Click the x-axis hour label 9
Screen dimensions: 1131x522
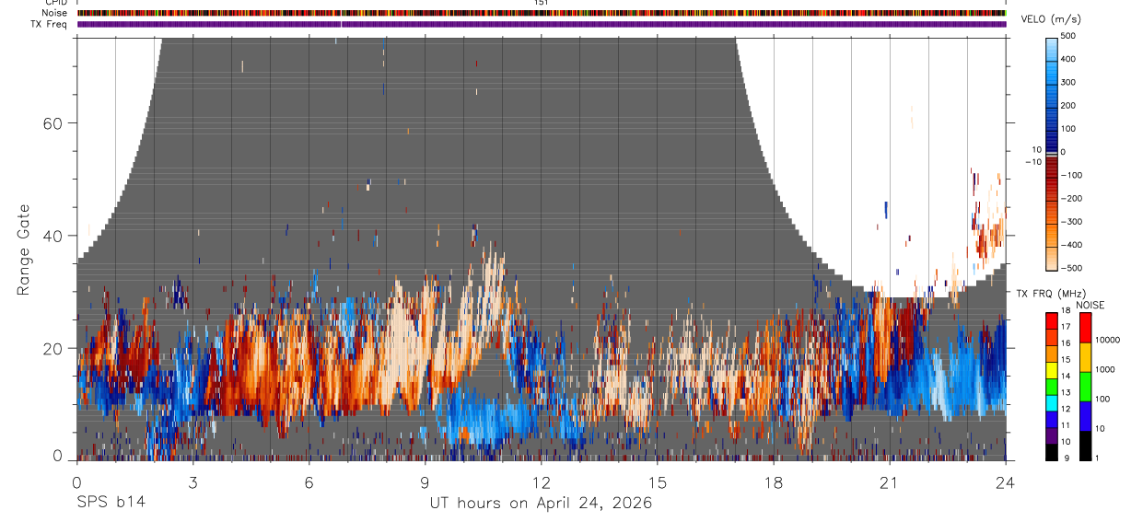pos(425,482)
